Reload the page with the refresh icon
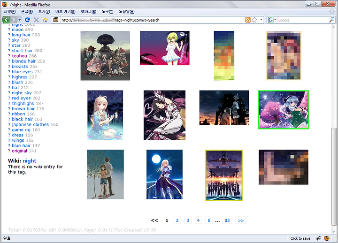The image size is (338, 243). [x=27, y=20]
